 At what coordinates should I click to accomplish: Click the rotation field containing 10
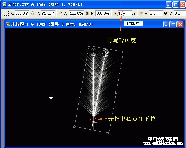[124, 13]
